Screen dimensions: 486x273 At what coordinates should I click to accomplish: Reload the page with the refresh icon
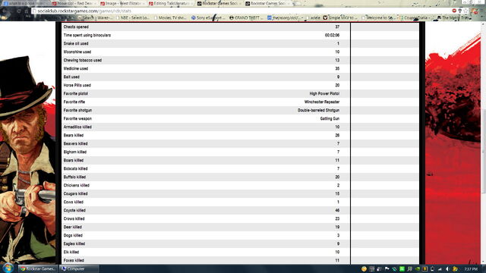tap(19, 11)
